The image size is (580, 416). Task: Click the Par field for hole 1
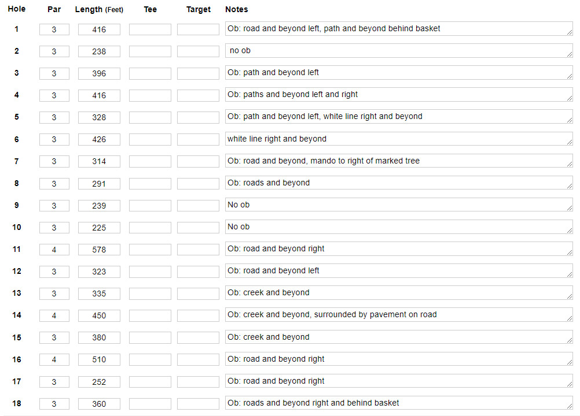[x=54, y=29]
